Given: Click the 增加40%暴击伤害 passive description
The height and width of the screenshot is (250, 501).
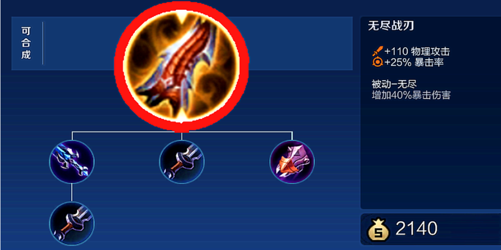Looking at the screenshot, I should pos(411,95).
